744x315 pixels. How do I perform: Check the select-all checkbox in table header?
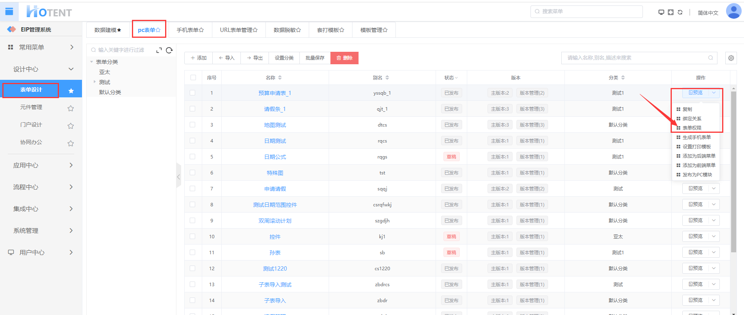(193, 77)
